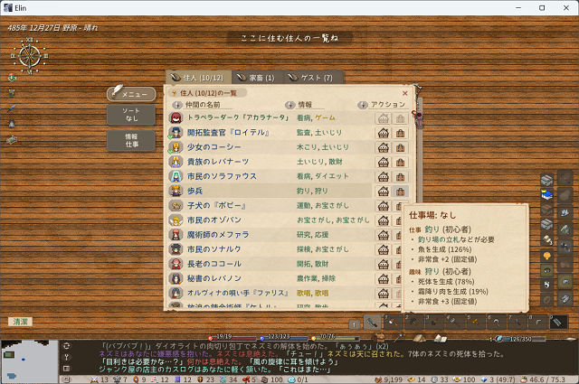Click 子犬の『ポピー』 name in list
The height and width of the screenshot is (384, 579).
point(216,205)
